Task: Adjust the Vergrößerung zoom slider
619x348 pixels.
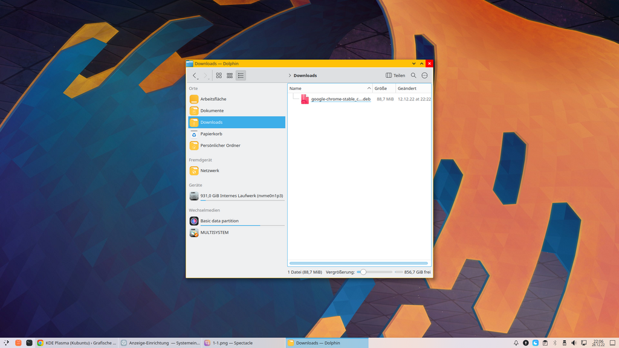Action: coord(363,272)
